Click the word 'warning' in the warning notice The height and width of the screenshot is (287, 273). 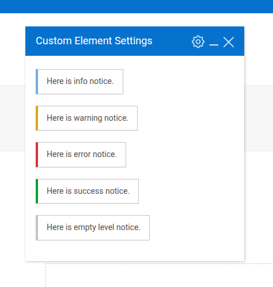(x=88, y=118)
